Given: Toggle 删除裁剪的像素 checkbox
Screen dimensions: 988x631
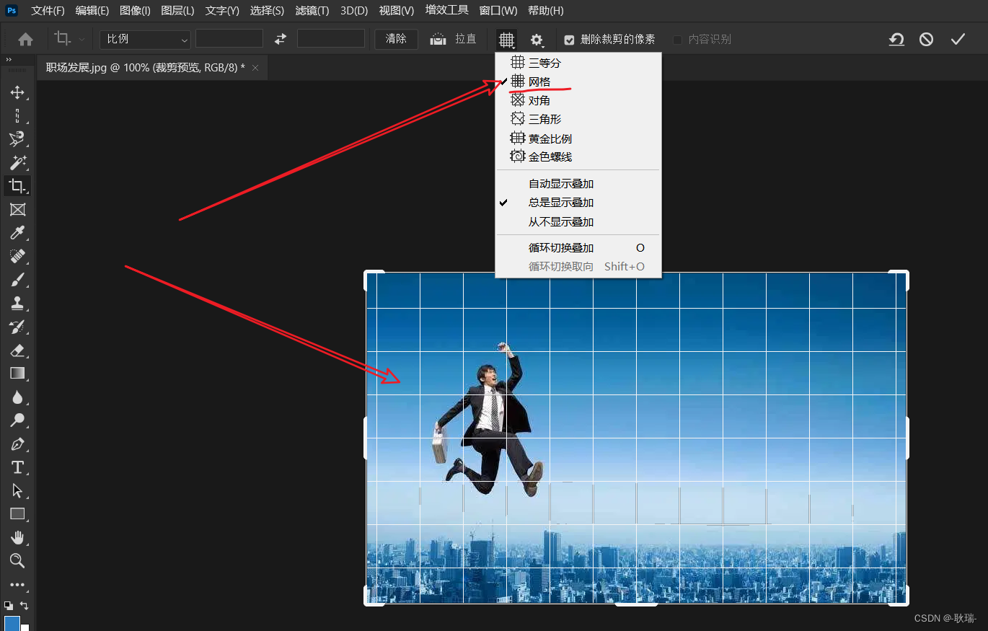Looking at the screenshot, I should click(569, 40).
